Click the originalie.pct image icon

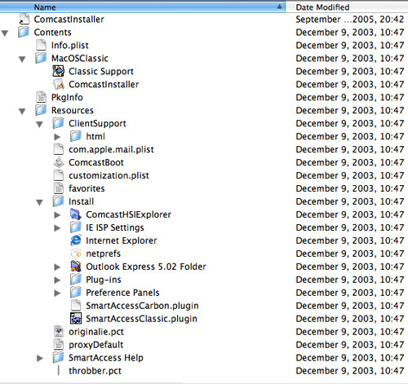click(59, 332)
